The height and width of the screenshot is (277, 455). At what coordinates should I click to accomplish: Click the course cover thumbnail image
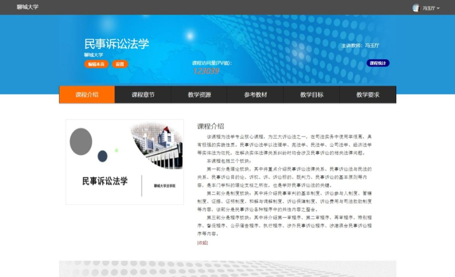pos(125,162)
